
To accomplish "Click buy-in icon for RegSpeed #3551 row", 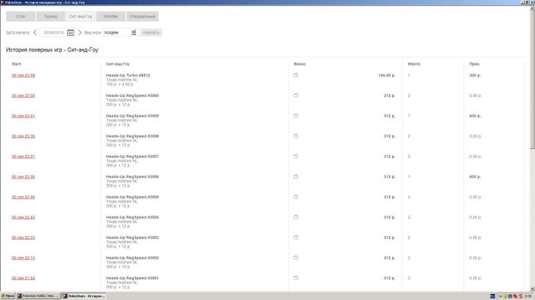I will 296,278.
